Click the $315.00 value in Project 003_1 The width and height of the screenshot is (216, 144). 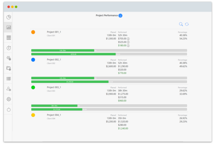(122, 97)
